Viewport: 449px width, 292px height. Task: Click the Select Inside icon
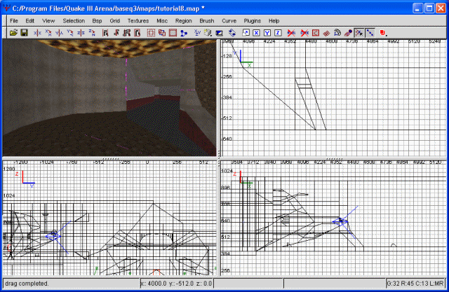coord(138,33)
